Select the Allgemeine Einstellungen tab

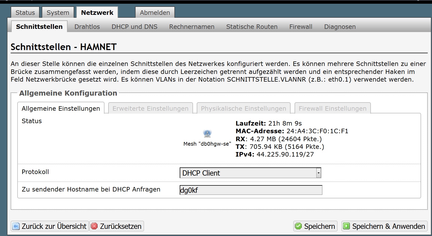(61, 108)
